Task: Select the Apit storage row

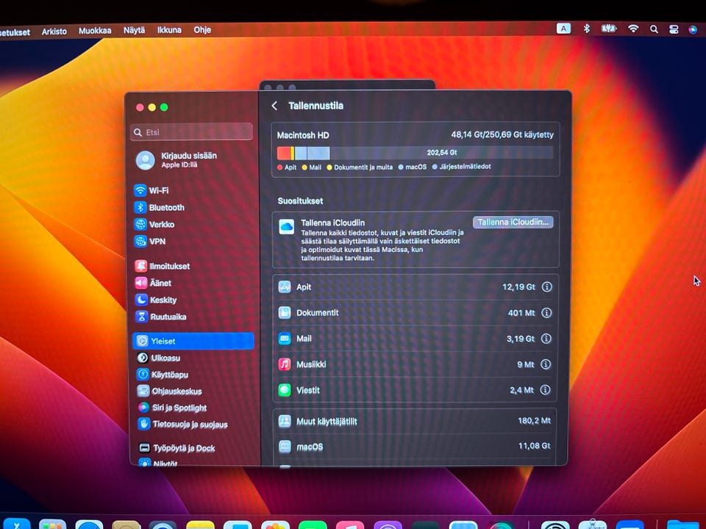Action: [415, 287]
